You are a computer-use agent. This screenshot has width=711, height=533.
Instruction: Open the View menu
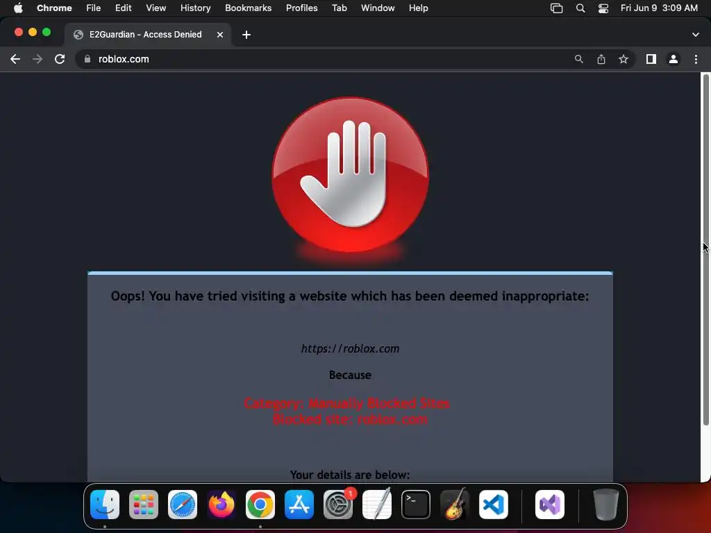coord(156,8)
